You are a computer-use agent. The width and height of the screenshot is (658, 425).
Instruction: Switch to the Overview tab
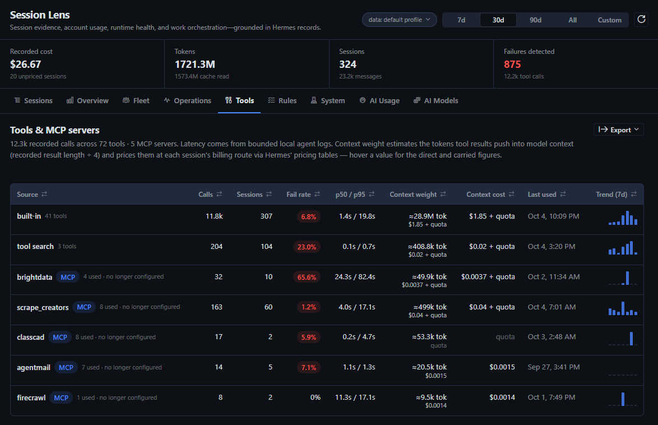click(87, 100)
